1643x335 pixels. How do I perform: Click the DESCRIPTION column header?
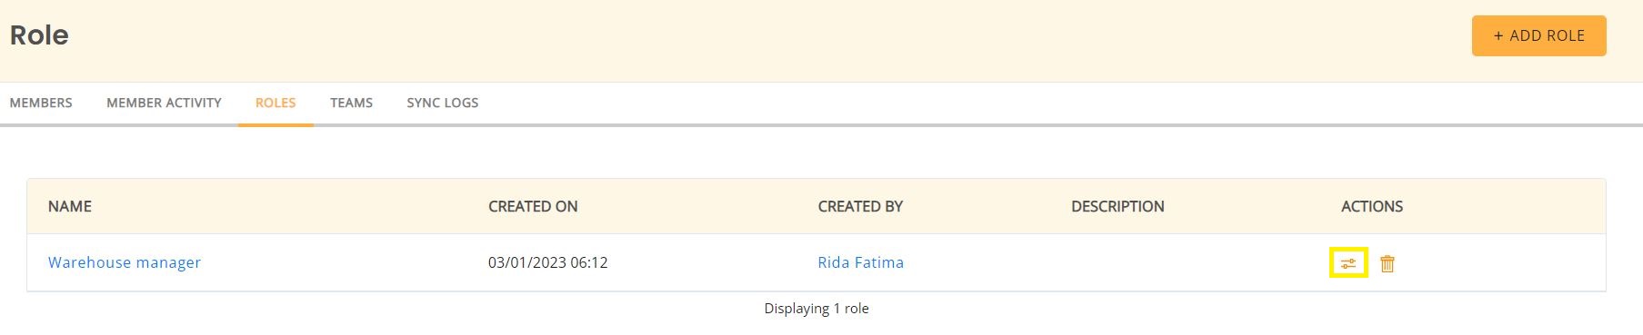[x=1117, y=206]
